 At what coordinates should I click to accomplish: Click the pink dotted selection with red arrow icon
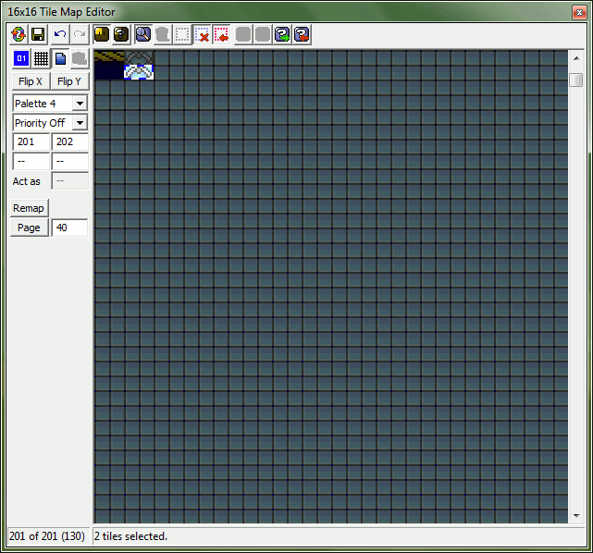(222, 35)
